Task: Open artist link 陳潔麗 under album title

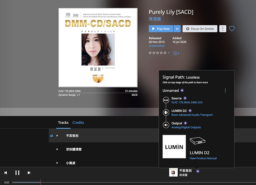Action: (x=155, y=19)
